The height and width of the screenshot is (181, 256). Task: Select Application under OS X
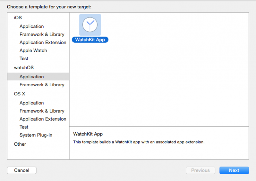(31, 103)
